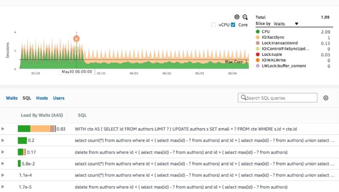The width and height of the screenshot is (339, 192).
Task: Click the 06/04 axis date label
Action: (233, 73)
